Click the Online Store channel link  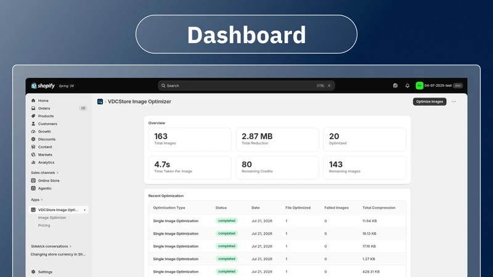(x=49, y=180)
